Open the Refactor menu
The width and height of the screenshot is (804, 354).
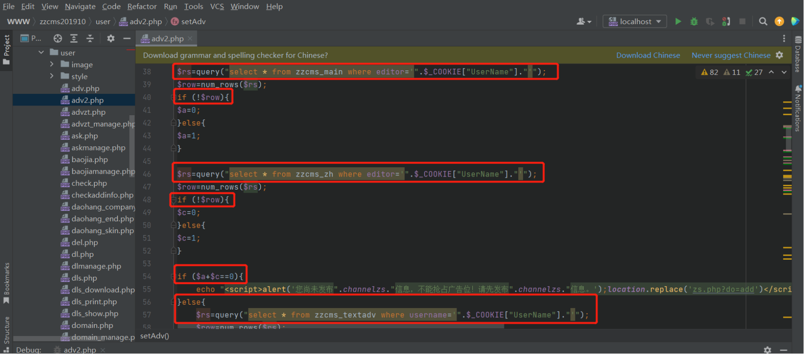click(x=142, y=7)
